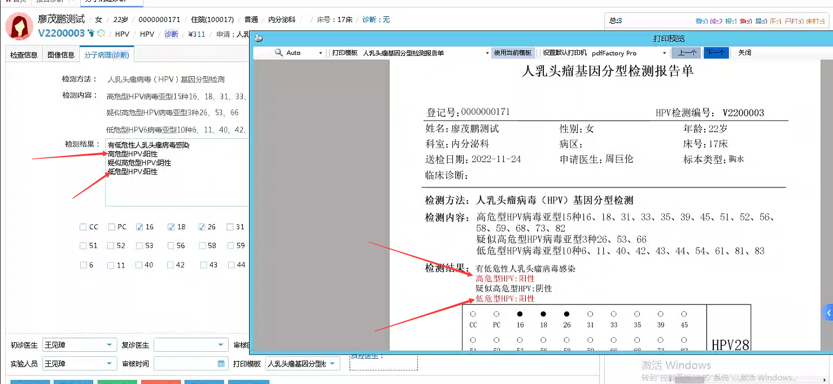Open the calendar picker for 审核时间
The height and width of the screenshot is (384, 833).
221,364
